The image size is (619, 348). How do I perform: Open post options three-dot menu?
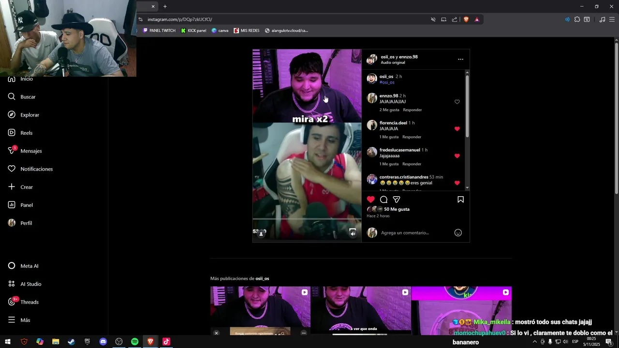pos(460,59)
